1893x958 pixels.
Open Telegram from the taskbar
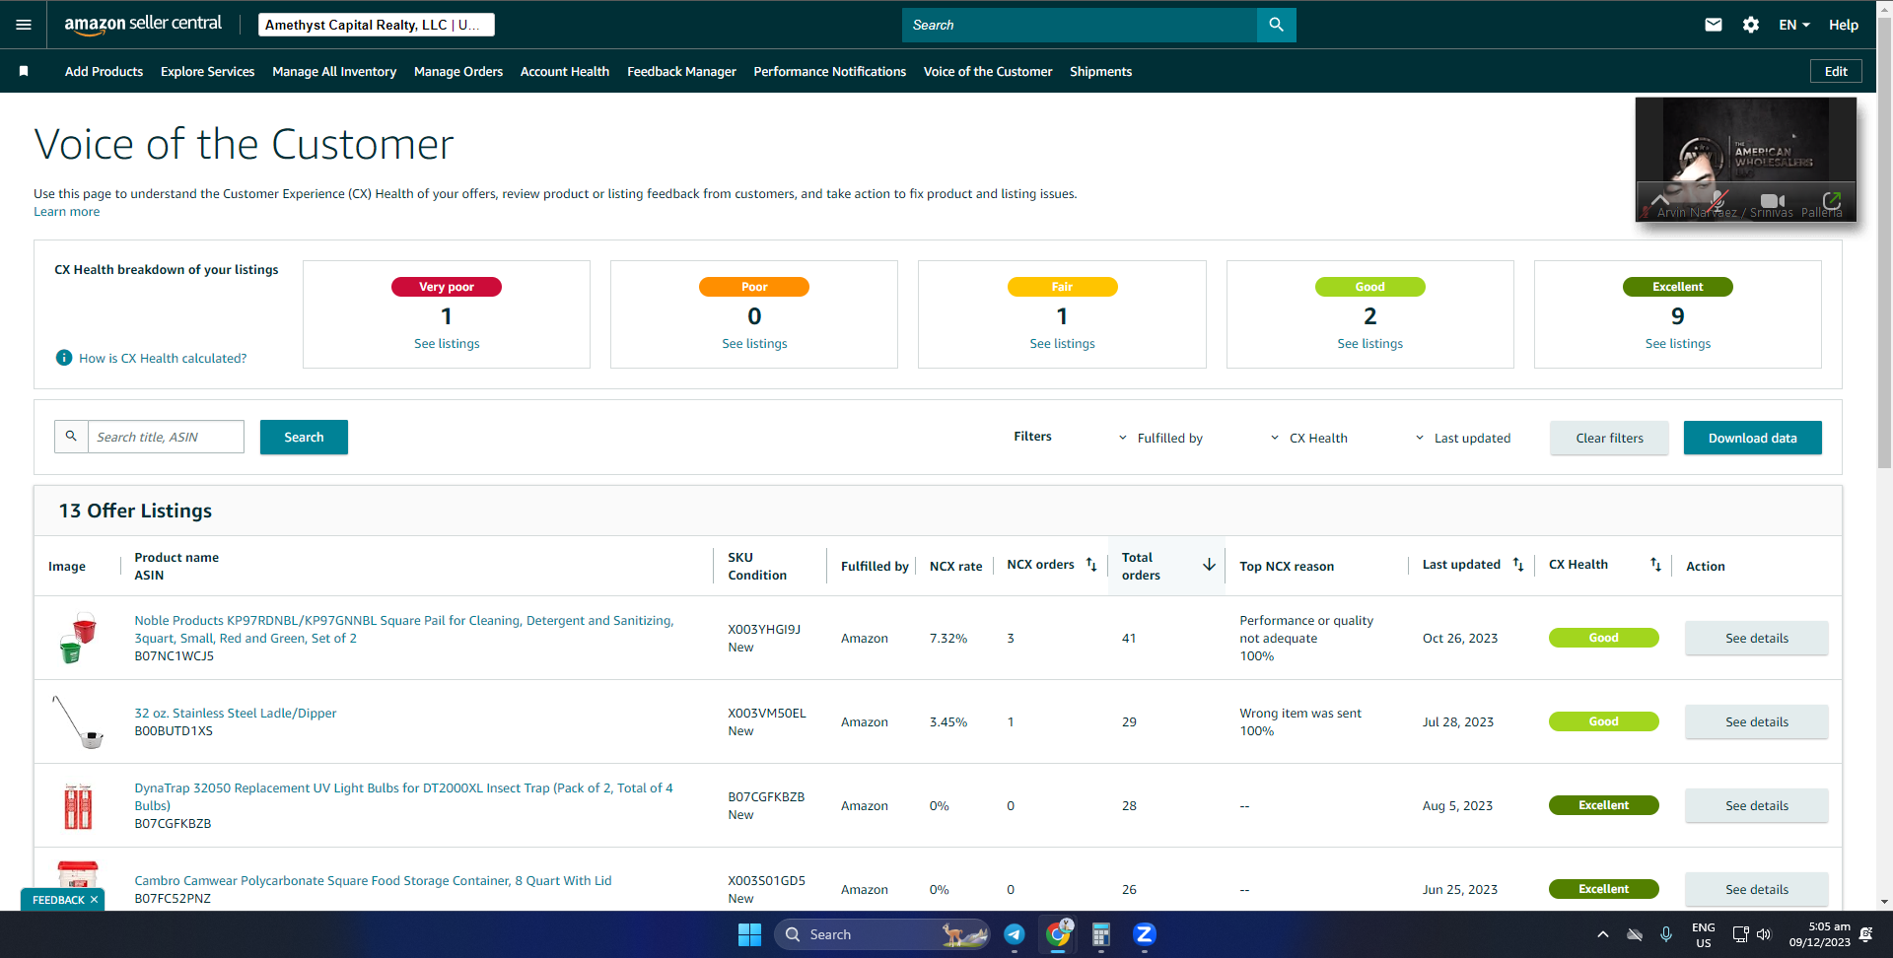[x=1015, y=934]
